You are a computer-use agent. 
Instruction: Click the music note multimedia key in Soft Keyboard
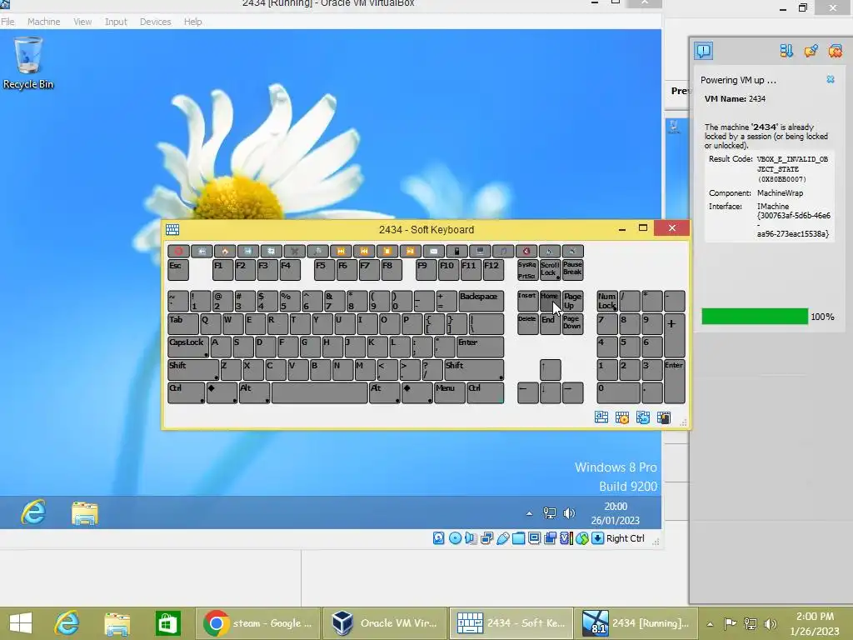[x=503, y=251]
